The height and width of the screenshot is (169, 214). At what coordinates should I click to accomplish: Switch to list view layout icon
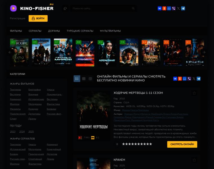[x=77, y=79]
